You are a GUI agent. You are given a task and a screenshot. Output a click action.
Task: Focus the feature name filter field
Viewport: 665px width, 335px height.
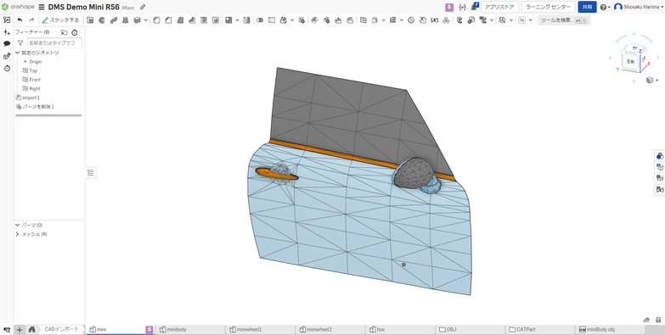point(54,42)
